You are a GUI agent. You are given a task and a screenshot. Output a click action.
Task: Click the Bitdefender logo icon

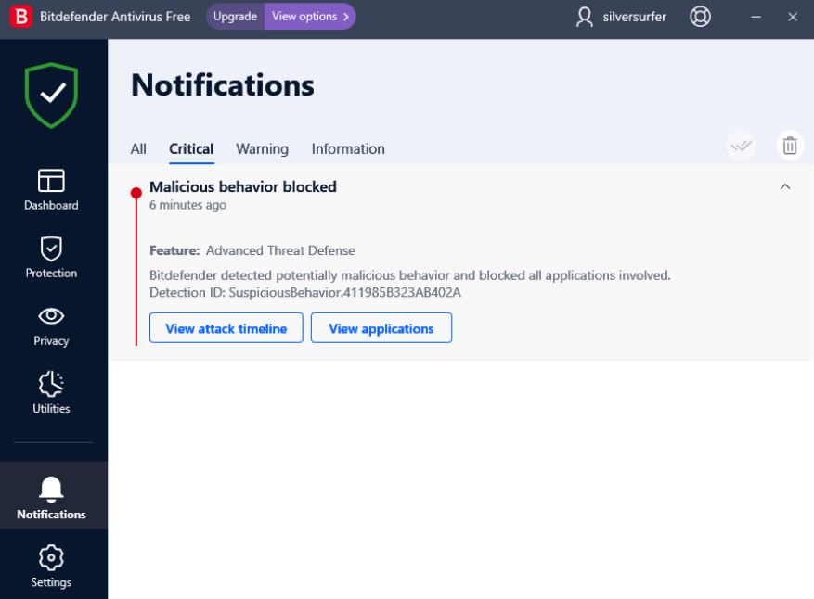[x=20, y=17]
